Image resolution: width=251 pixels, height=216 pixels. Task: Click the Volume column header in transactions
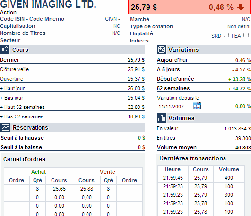[x=229, y=169]
